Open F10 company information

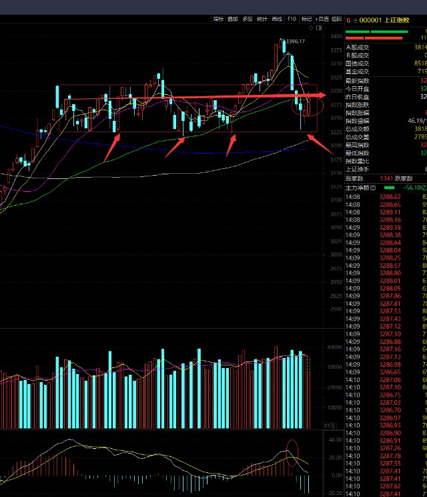click(x=292, y=19)
